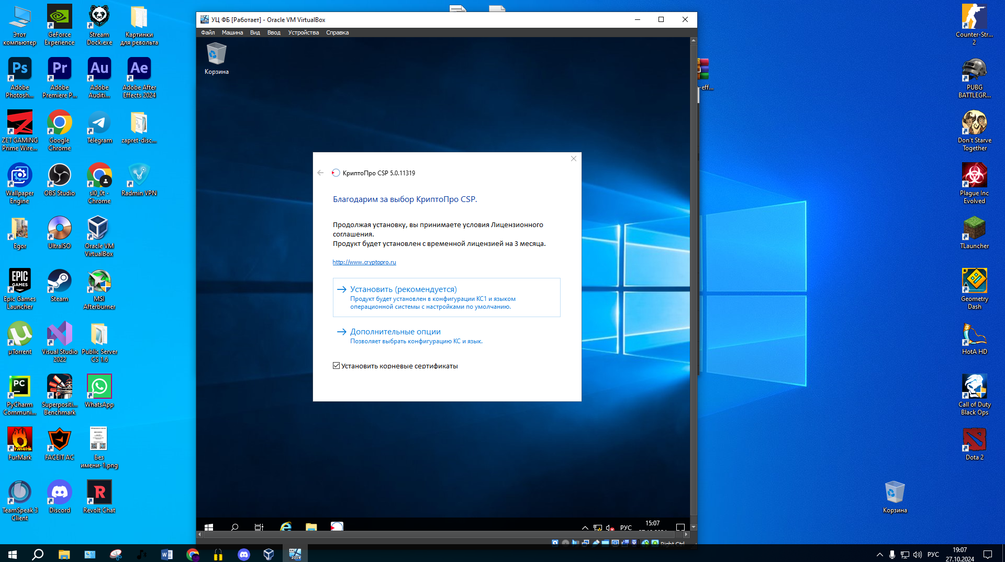The image size is (1005, 562).
Task: Open the host Windows Start menu
Action: (13, 554)
